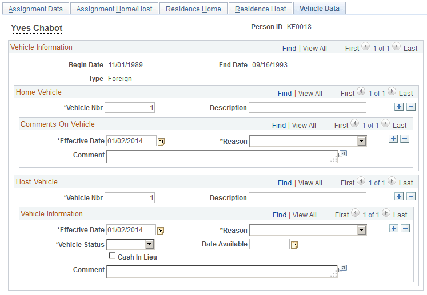Show previous row in Home Vehicle section
427x295 pixels.
[x=361, y=91]
